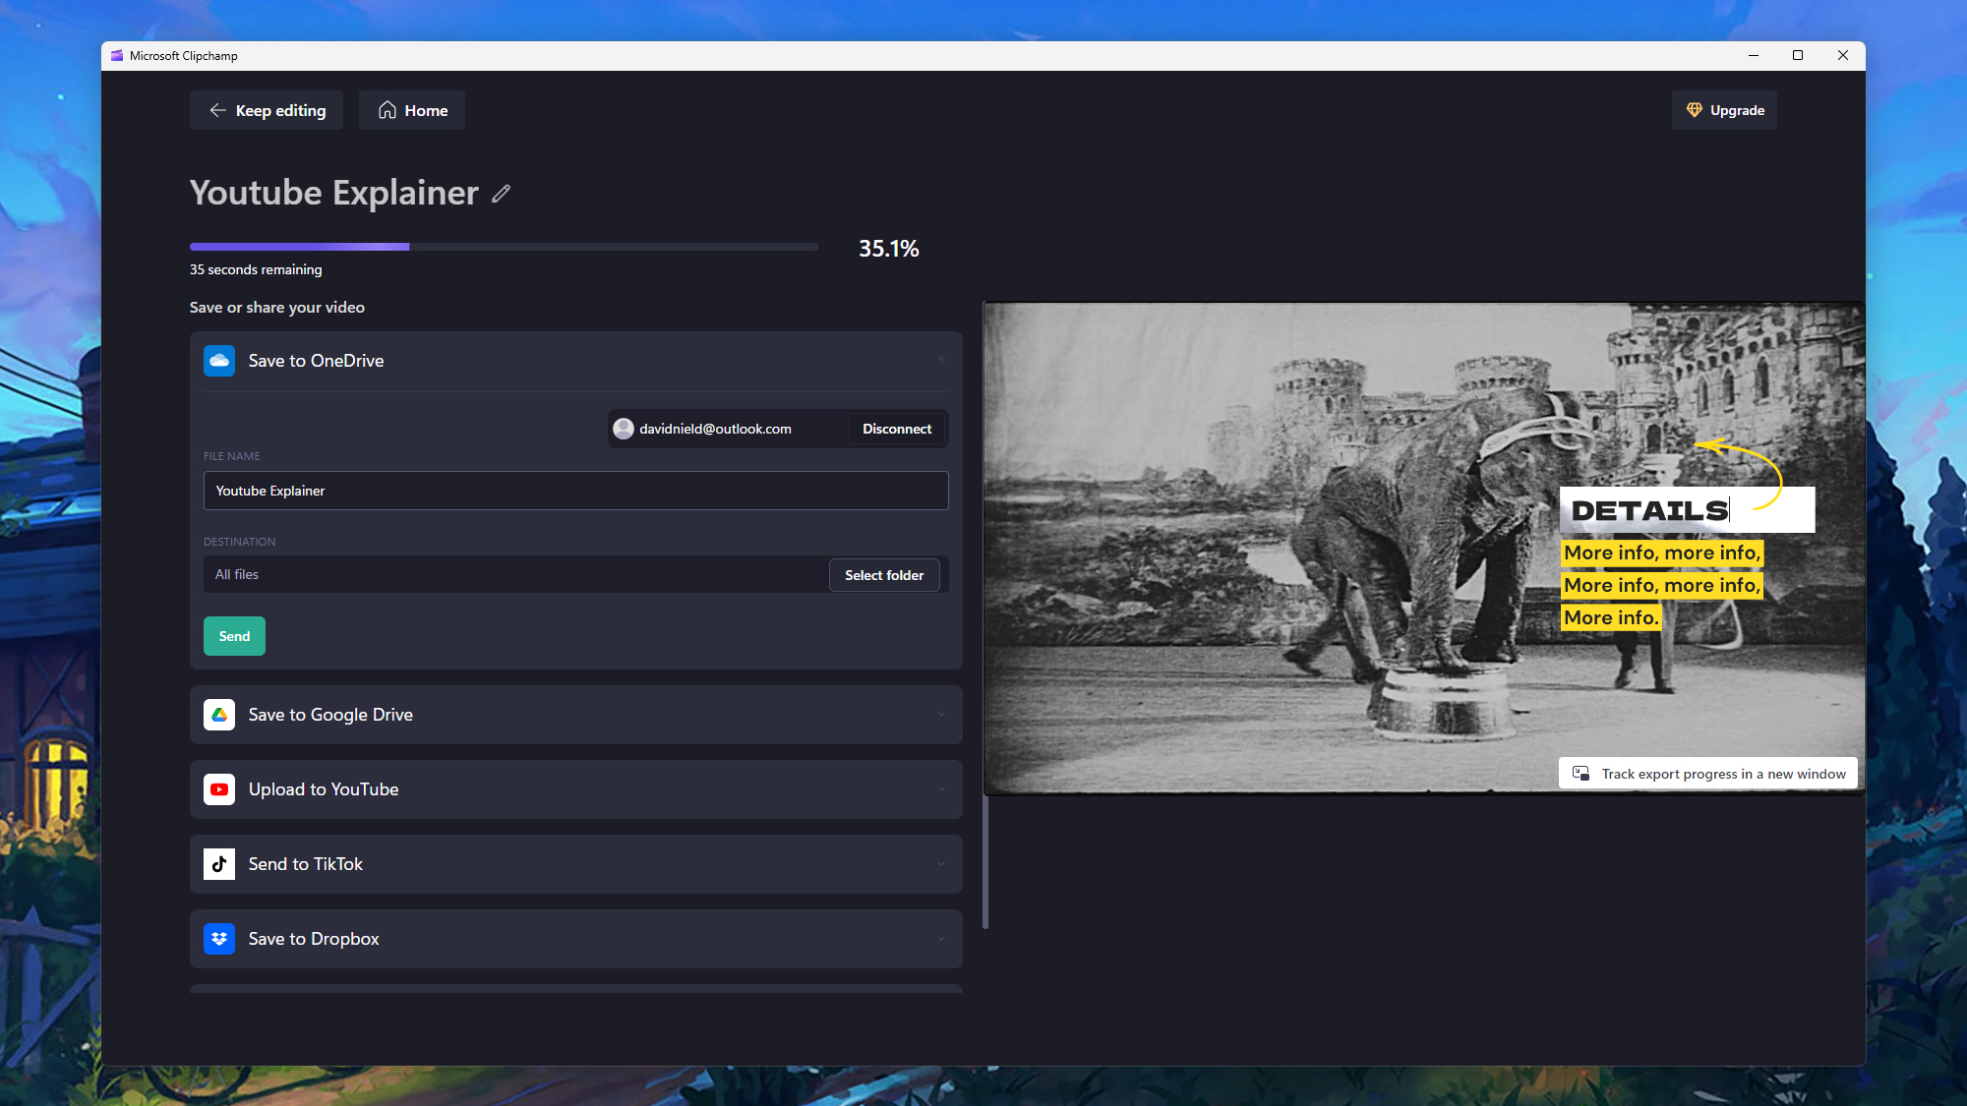The image size is (1967, 1106).
Task: Click the Dropbox save icon
Action: pyautogui.click(x=219, y=939)
